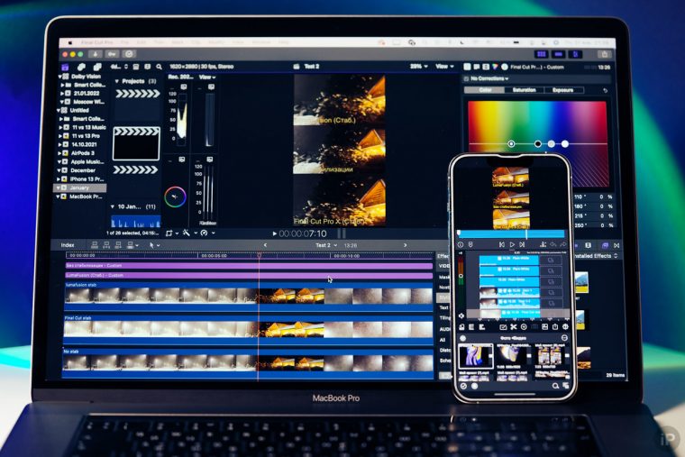
Task: Click the Append clip edit icon
Action: click(118, 245)
